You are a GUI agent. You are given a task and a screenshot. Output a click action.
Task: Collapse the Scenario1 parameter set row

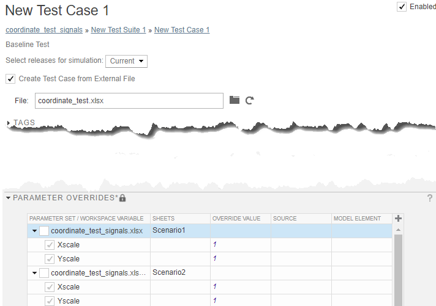point(34,231)
